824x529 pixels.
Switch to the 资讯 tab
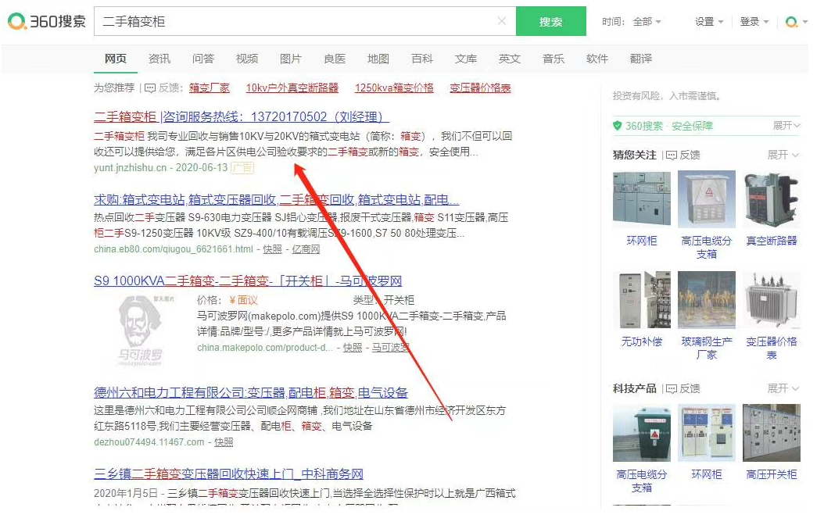(x=159, y=59)
